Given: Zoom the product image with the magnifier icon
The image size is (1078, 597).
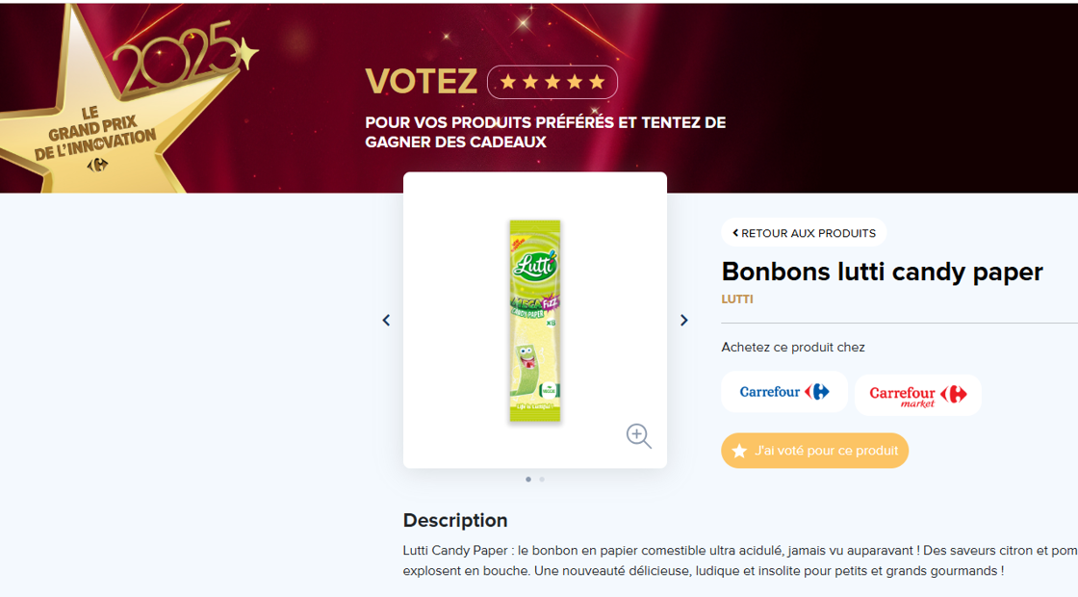Looking at the screenshot, I should 638,436.
